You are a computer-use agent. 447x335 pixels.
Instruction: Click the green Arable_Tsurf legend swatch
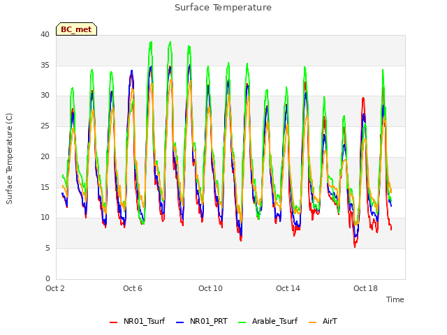[242, 322]
